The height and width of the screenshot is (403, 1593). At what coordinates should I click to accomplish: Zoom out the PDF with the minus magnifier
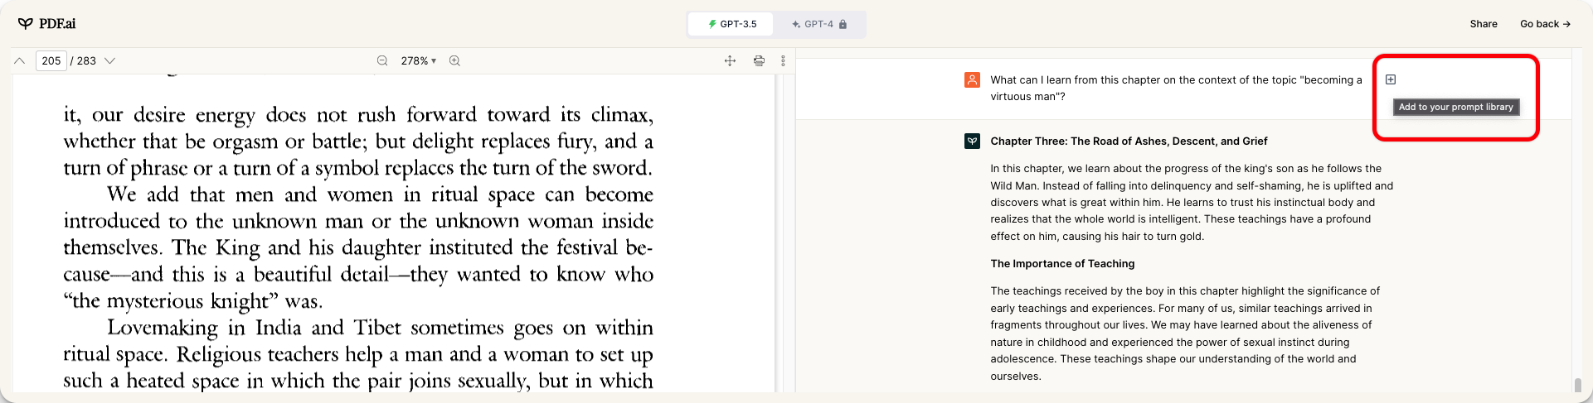pyautogui.click(x=382, y=60)
